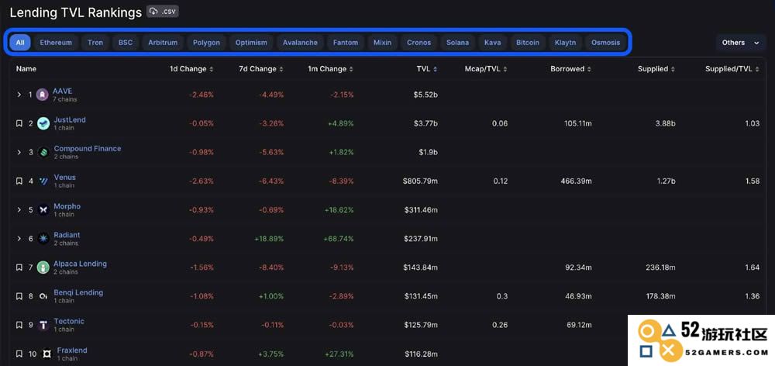This screenshot has height=366, width=775.
Task: Select JustLend supplied value 3.88b
Action: coord(664,123)
